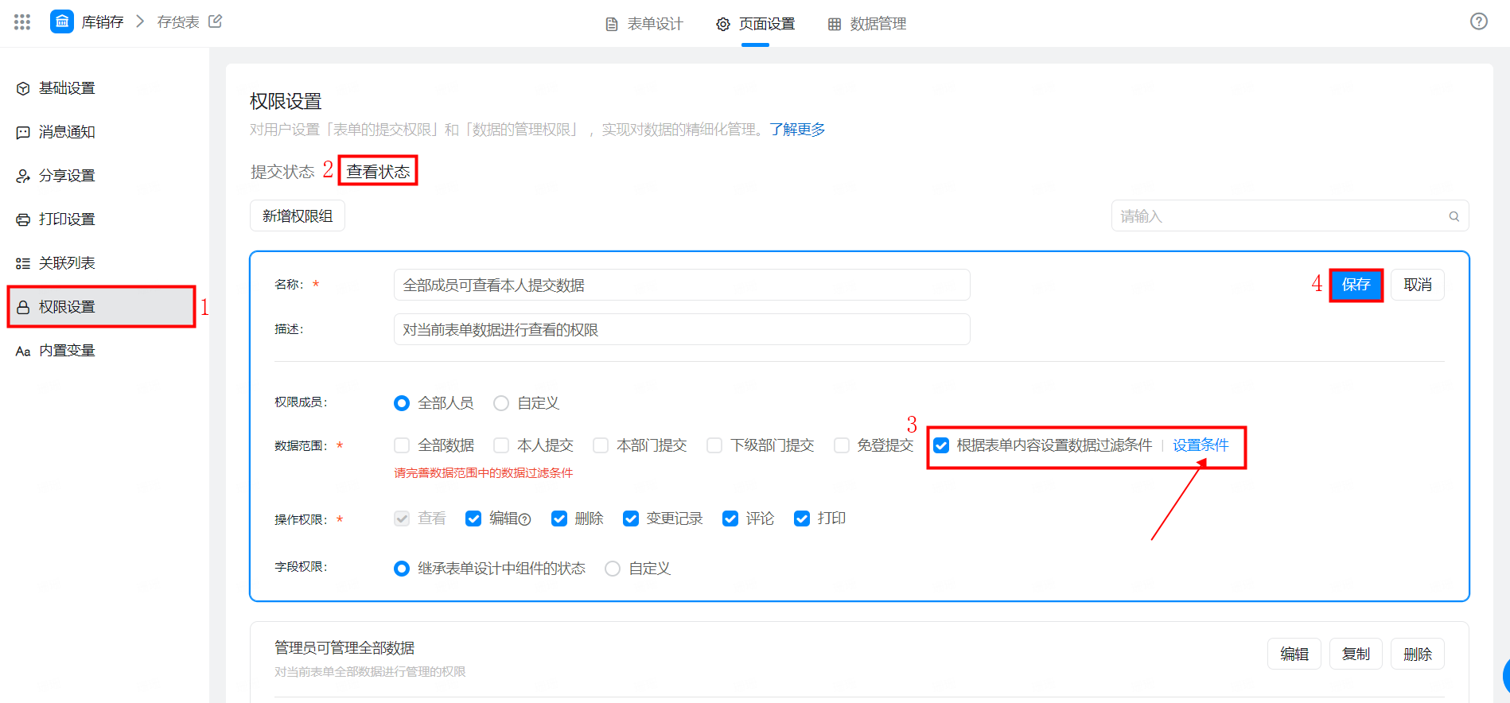This screenshot has width=1510, height=703.
Task: Select the 查看状态 tab
Action: point(378,172)
